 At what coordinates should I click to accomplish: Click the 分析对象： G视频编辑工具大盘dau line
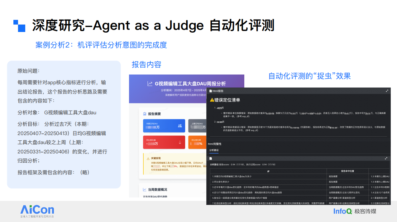coord(57,112)
